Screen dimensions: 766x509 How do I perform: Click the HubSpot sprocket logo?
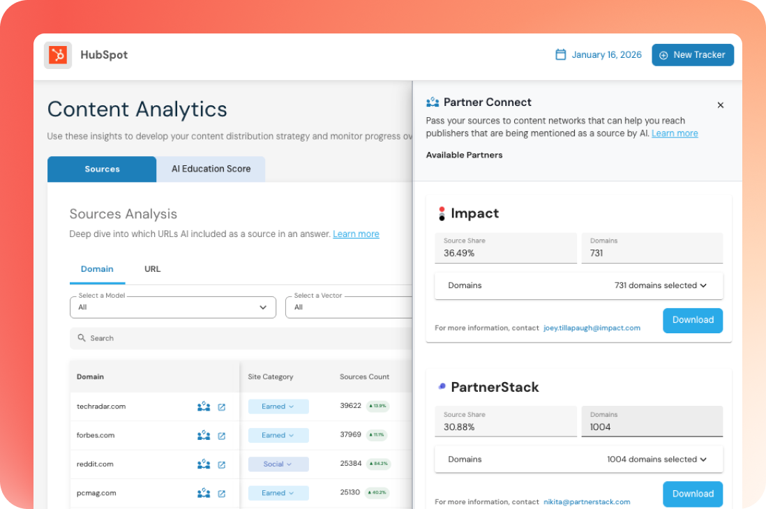pyautogui.click(x=57, y=54)
